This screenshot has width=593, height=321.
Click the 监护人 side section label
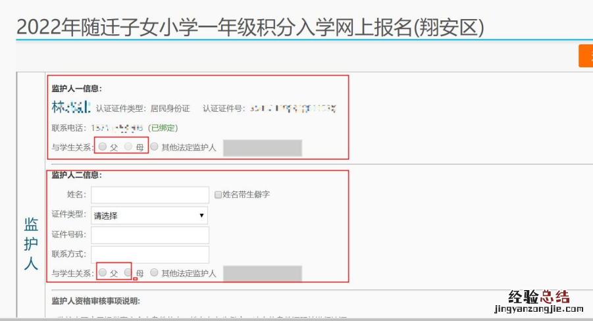[x=31, y=243]
